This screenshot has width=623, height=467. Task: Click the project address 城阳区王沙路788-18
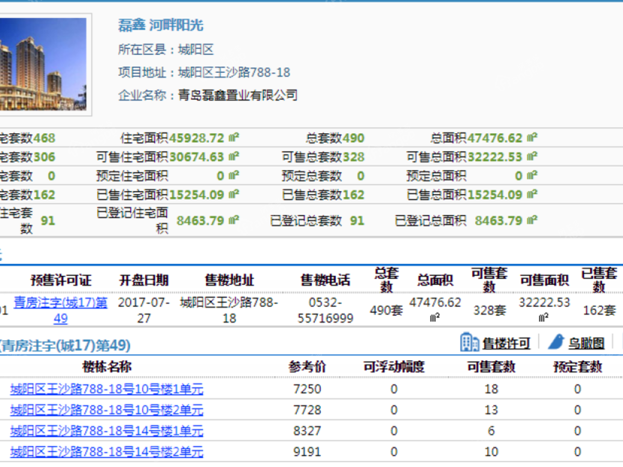[234, 73]
